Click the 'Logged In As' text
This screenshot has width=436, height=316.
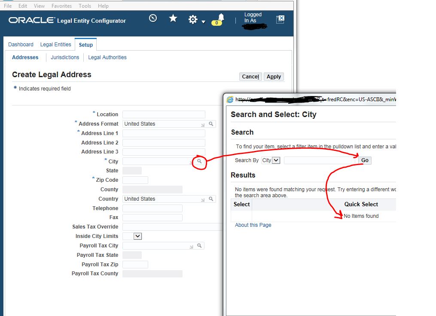tap(253, 18)
